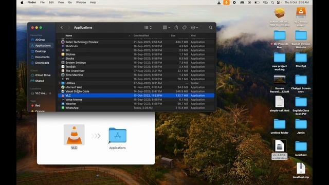
Task: Select the ChatGpt folder on desktop
Action: coord(301,60)
